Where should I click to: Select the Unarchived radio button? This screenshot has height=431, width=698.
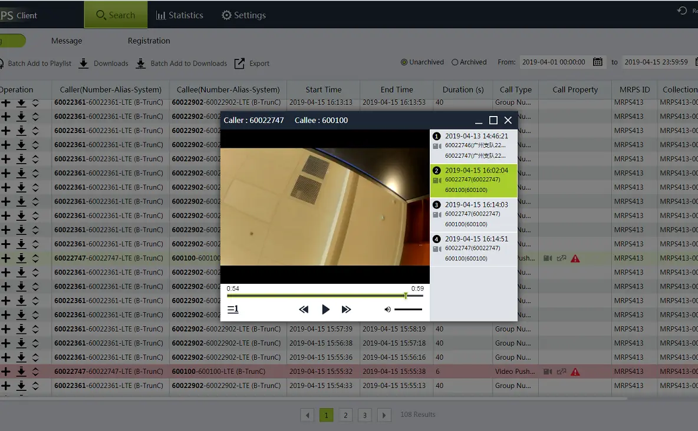pyautogui.click(x=404, y=61)
